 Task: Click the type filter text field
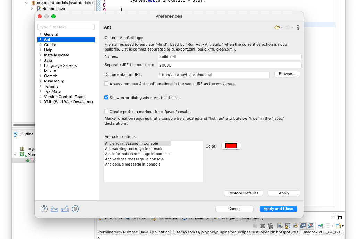66,27
